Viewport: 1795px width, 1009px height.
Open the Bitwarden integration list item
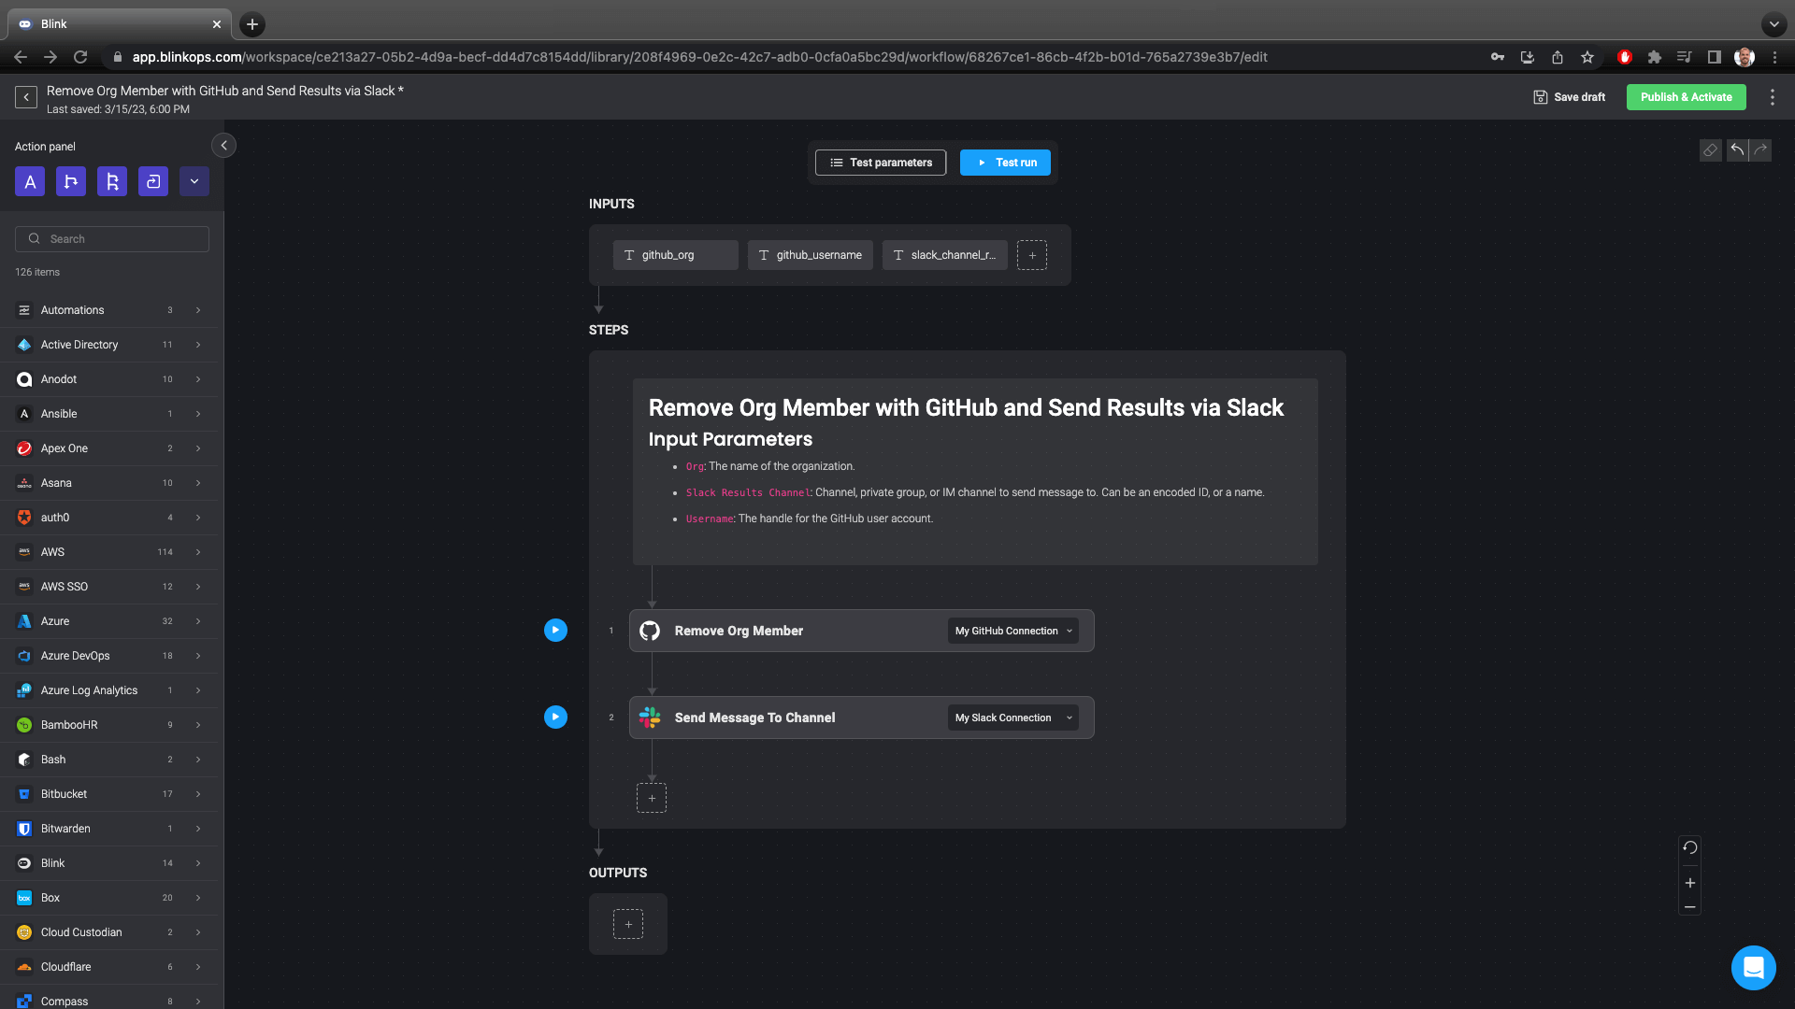pos(108,829)
